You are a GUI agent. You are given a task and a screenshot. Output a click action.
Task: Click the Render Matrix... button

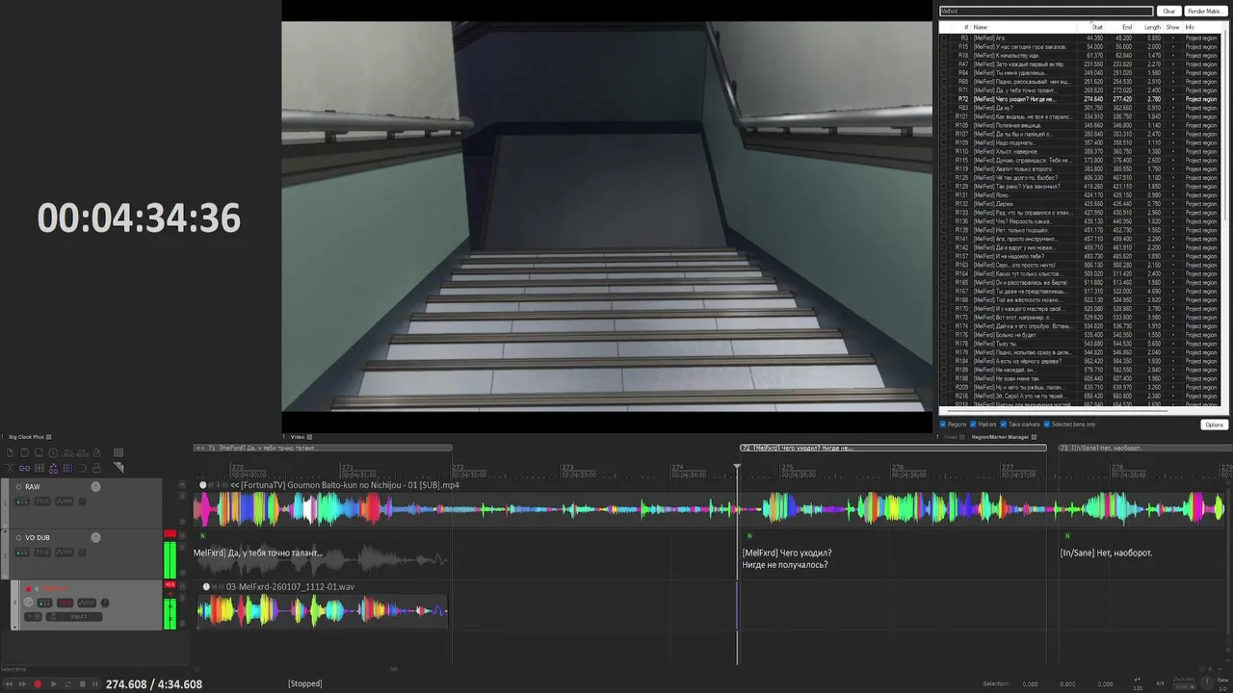tap(1206, 12)
